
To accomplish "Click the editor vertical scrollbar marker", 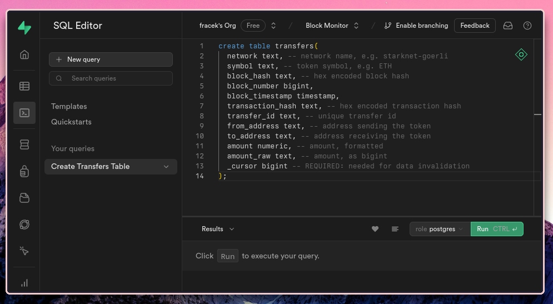I will pyautogui.click(x=537, y=114).
